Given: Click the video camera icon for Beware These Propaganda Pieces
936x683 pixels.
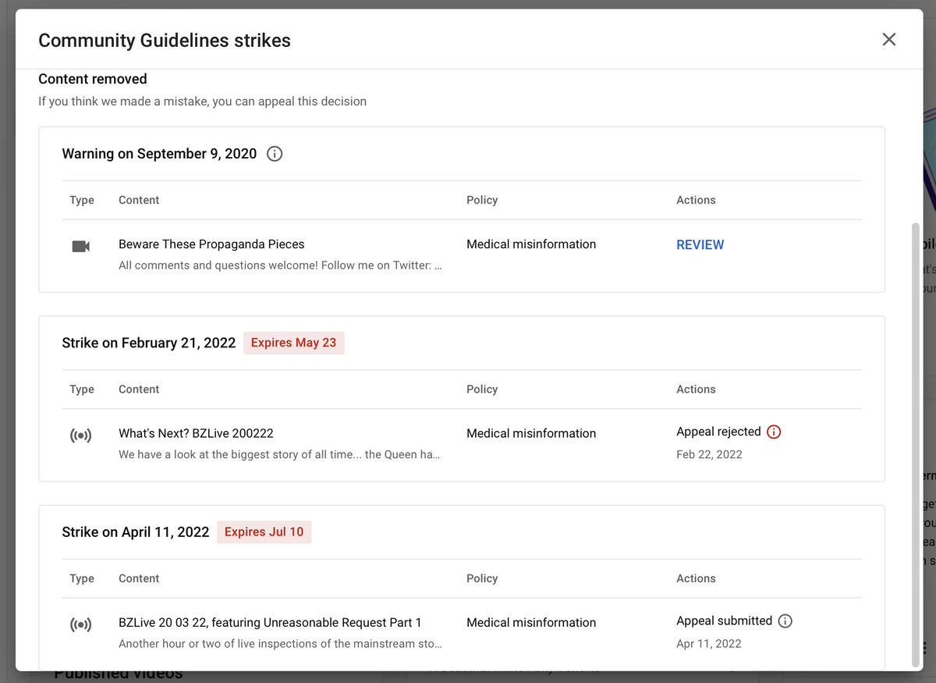Looking at the screenshot, I should pos(81,245).
